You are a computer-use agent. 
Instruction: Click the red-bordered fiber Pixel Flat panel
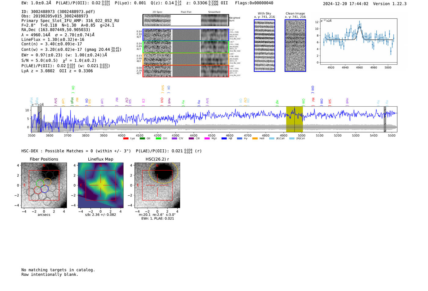pos(186,71)
